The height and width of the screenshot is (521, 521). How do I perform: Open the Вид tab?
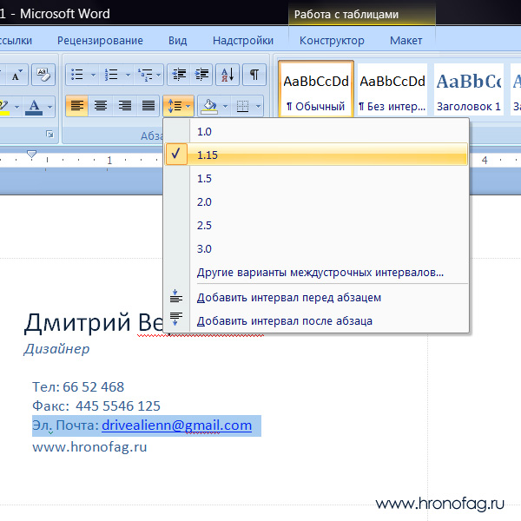tap(177, 41)
